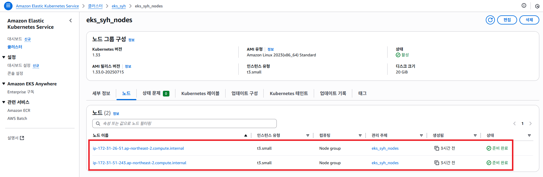Copy timestamp icon for ip-172-31-51-243 row
Image resolution: width=543 pixels, height=177 pixels.
437,163
